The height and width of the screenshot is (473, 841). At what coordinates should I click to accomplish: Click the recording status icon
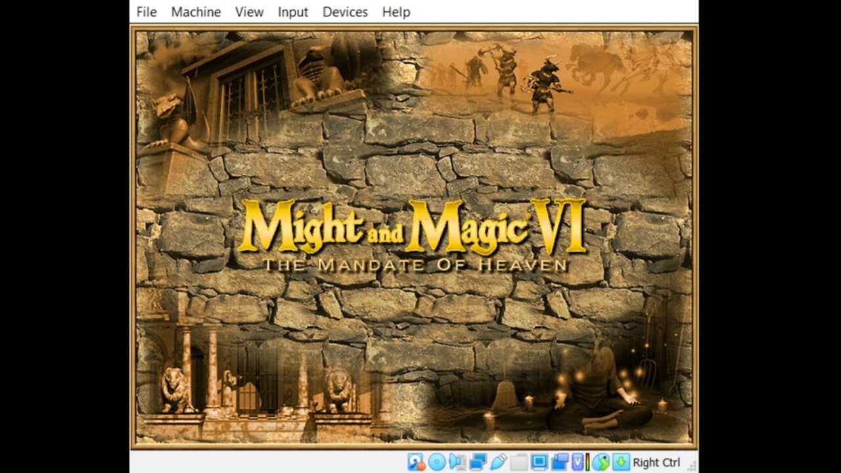[560, 462]
